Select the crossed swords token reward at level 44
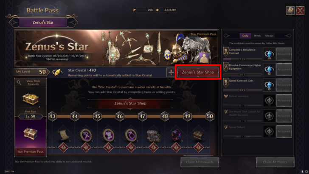The height and width of the screenshot is (174, 309). [x=86, y=135]
